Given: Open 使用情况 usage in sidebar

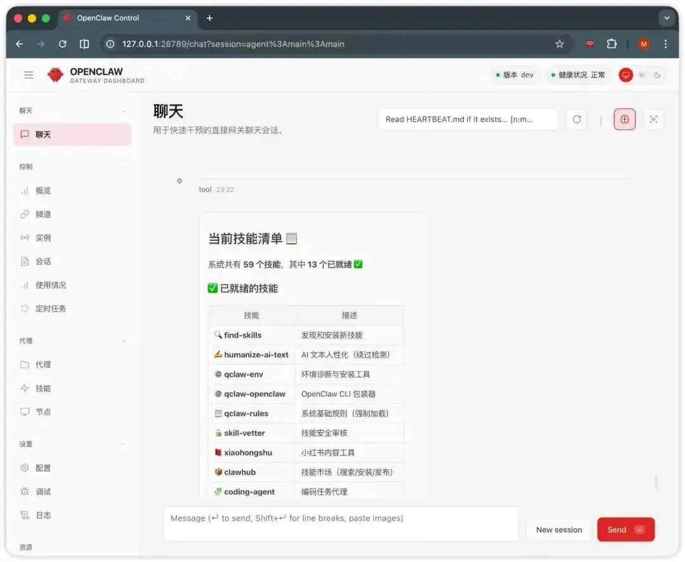Looking at the screenshot, I should click(72, 285).
